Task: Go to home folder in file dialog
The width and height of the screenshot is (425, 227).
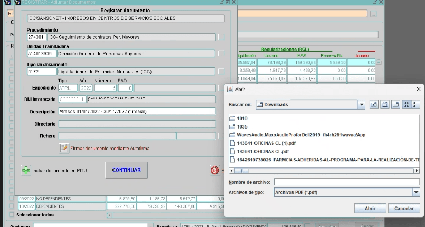Action: click(384, 104)
